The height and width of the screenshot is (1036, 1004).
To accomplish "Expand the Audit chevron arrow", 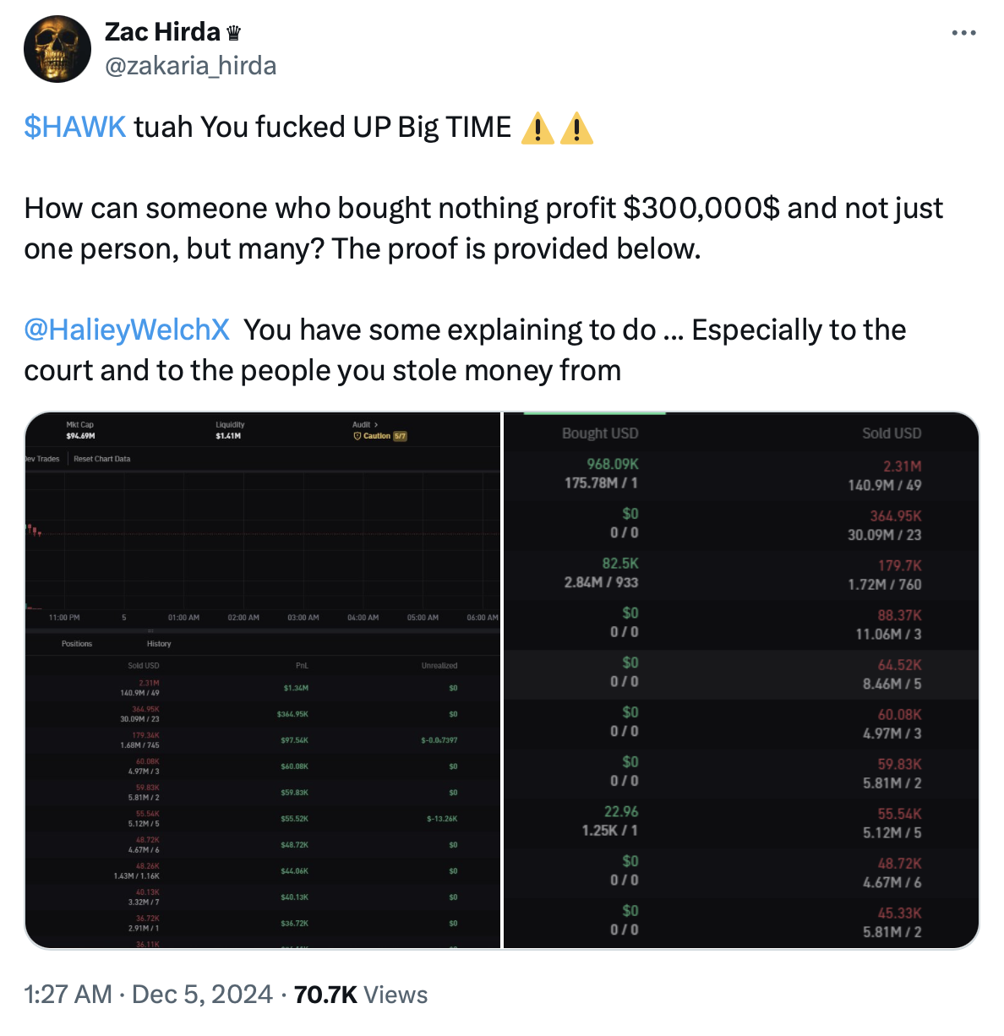I will point(376,424).
